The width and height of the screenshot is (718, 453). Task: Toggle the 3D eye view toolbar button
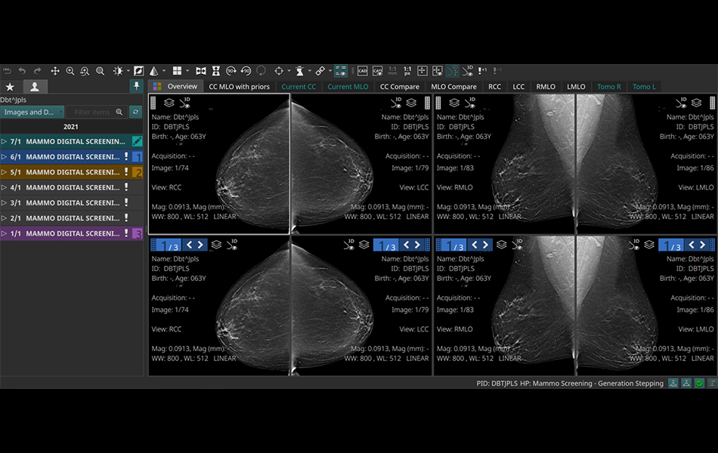coord(468,71)
